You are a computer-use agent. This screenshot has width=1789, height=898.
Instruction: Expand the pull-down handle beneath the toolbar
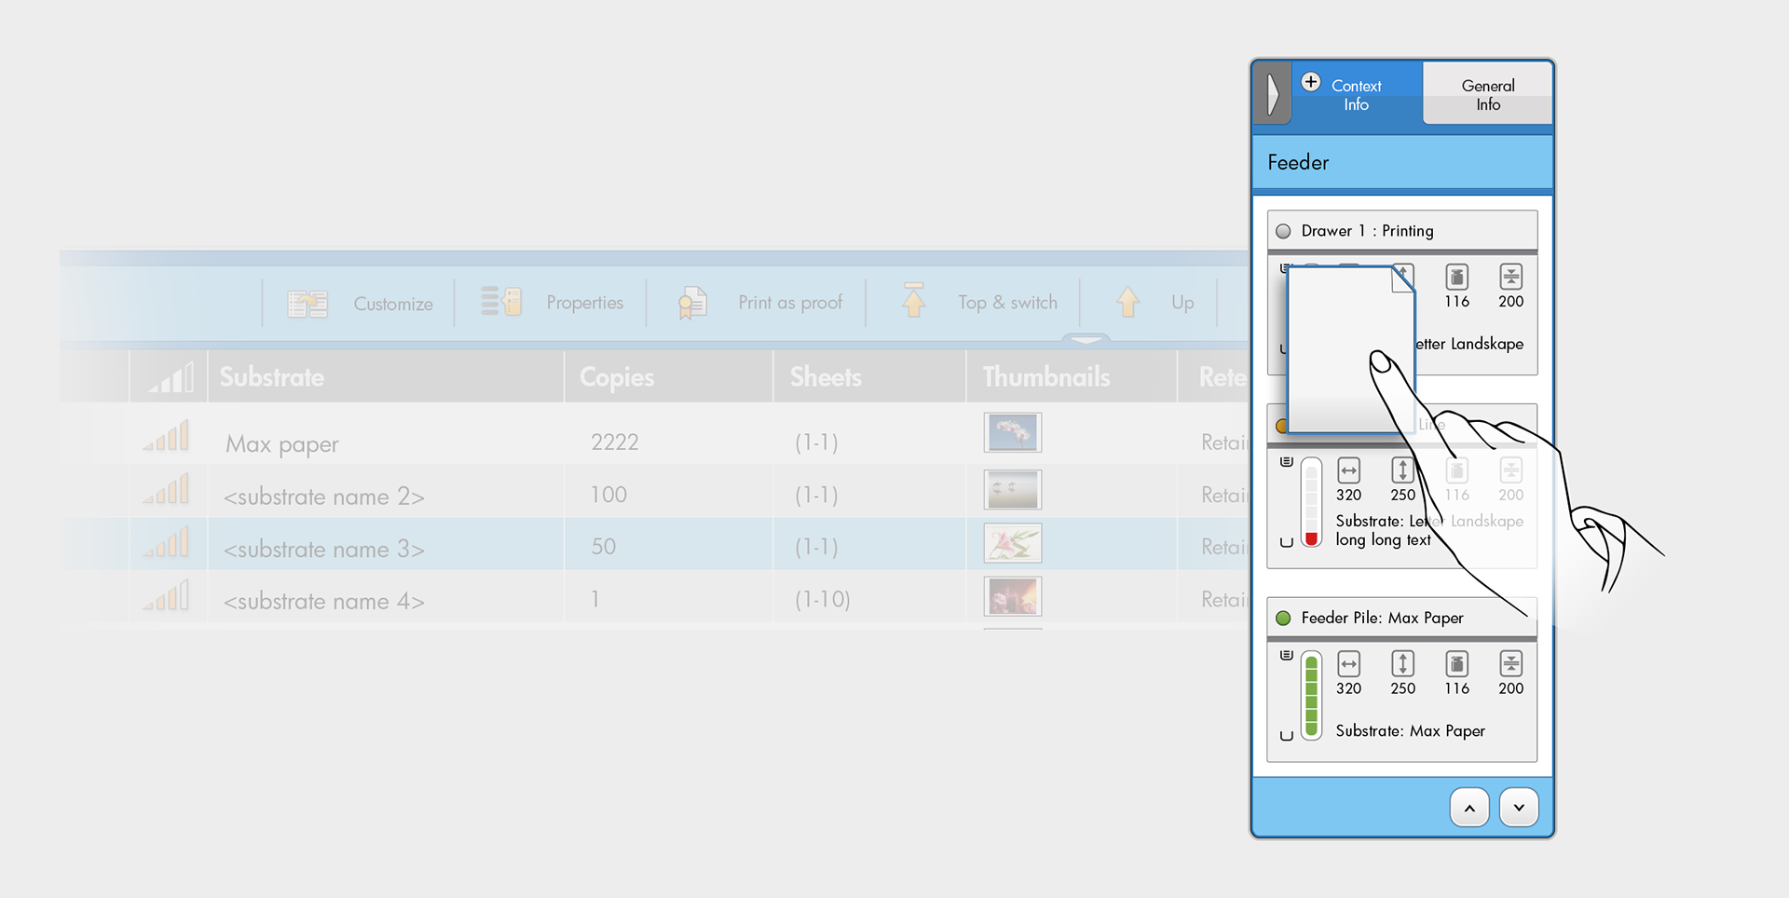(1086, 339)
